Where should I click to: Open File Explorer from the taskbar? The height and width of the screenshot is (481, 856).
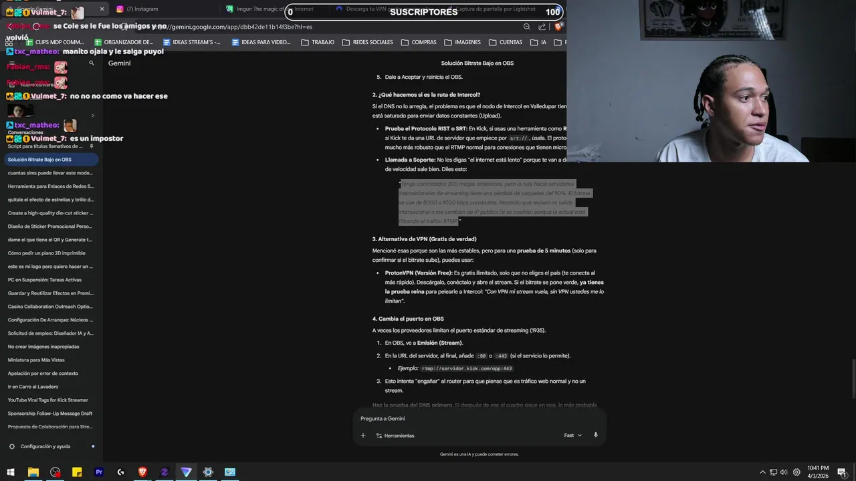(33, 472)
